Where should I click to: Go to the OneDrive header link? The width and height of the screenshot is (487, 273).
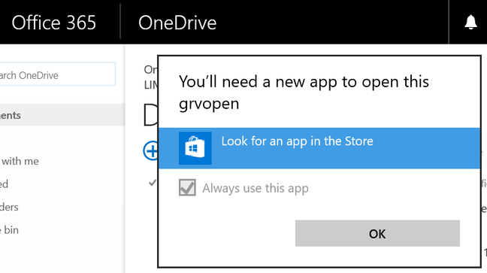point(177,23)
